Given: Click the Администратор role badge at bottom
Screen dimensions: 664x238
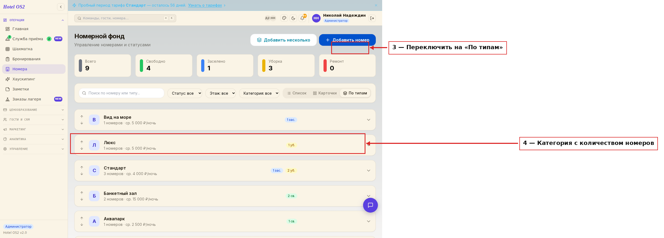Looking at the screenshot, I should coord(18,227).
